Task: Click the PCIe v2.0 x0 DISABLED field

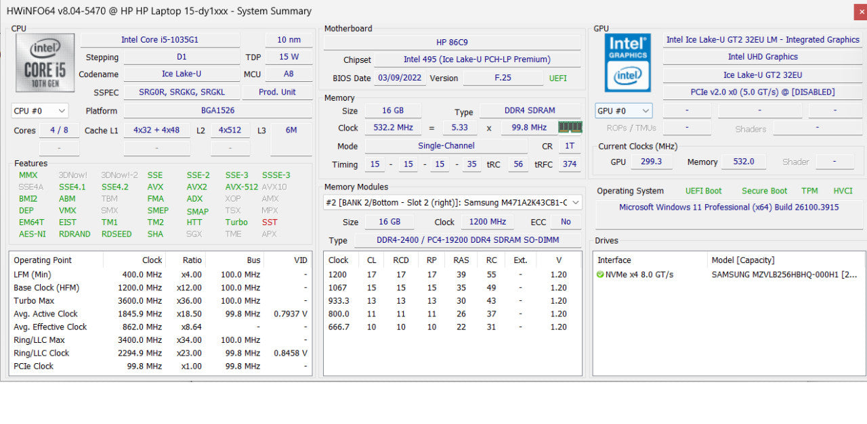Action: click(x=762, y=92)
